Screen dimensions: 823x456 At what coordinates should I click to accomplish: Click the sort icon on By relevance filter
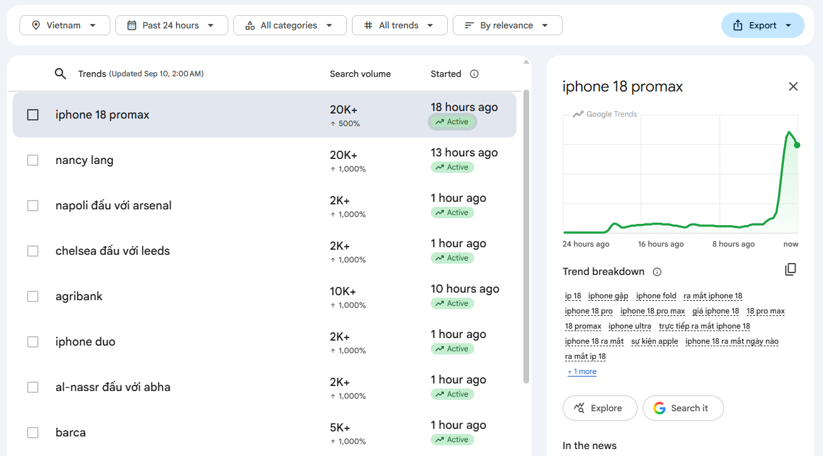tap(469, 25)
